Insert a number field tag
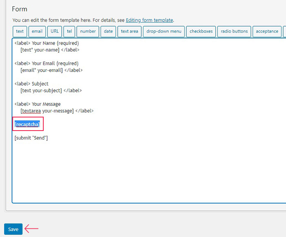The width and height of the screenshot is (286, 237). coord(88,32)
